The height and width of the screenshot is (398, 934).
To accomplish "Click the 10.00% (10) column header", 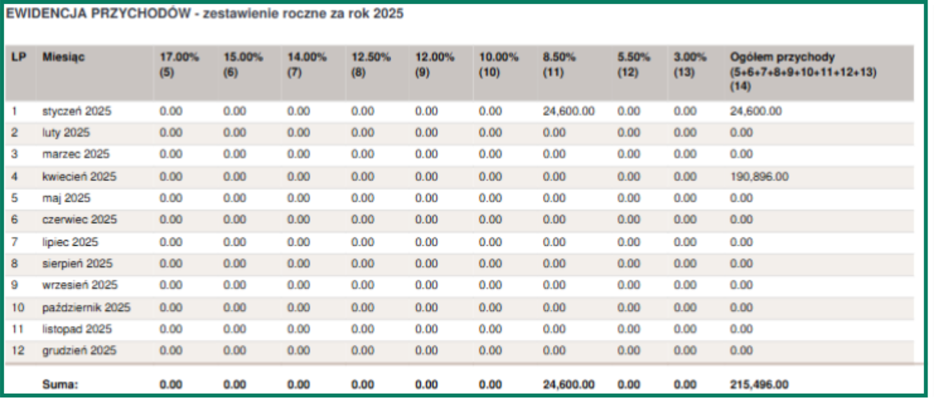I will [x=499, y=65].
